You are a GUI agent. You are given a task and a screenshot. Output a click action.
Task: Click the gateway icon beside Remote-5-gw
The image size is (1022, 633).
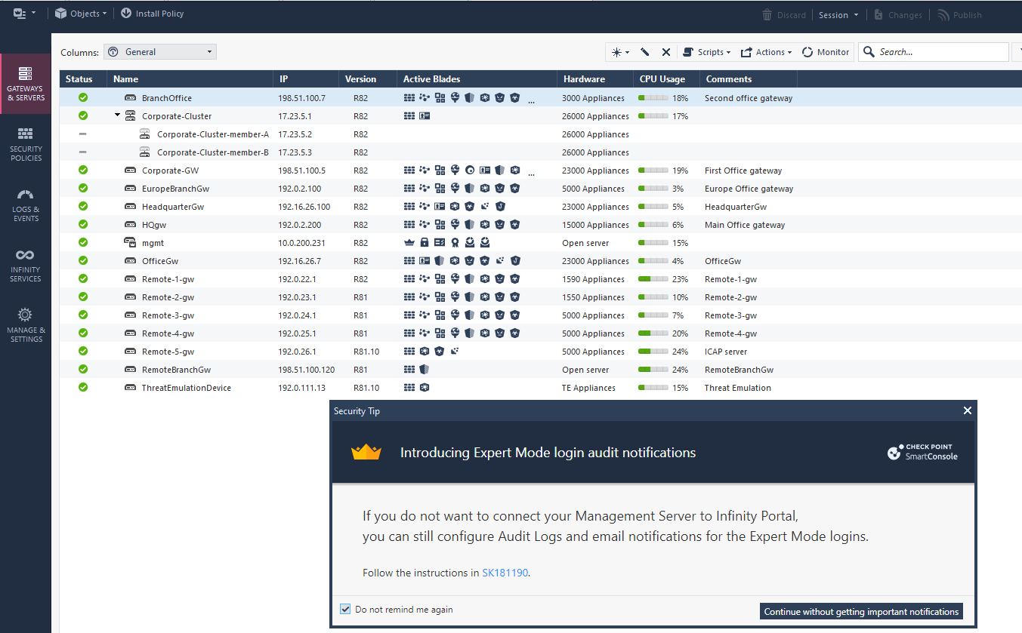point(130,352)
